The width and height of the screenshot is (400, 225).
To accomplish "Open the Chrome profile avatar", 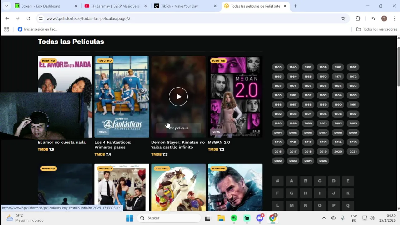I will [x=384, y=18].
